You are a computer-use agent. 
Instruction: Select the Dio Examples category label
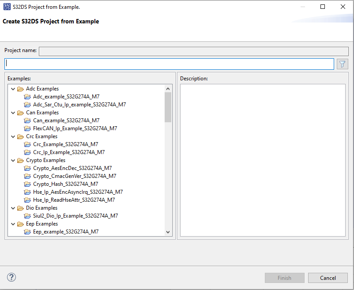pyautogui.click(x=41, y=207)
